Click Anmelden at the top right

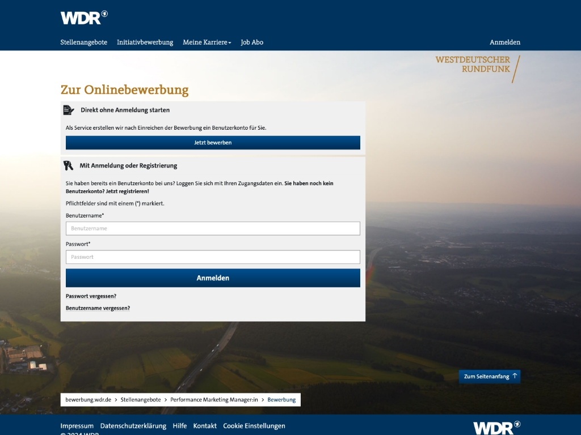(x=505, y=42)
